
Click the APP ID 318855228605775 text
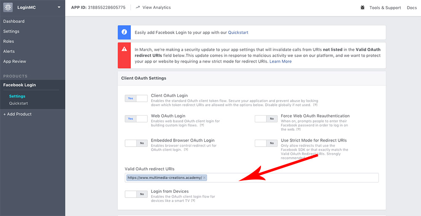point(98,8)
